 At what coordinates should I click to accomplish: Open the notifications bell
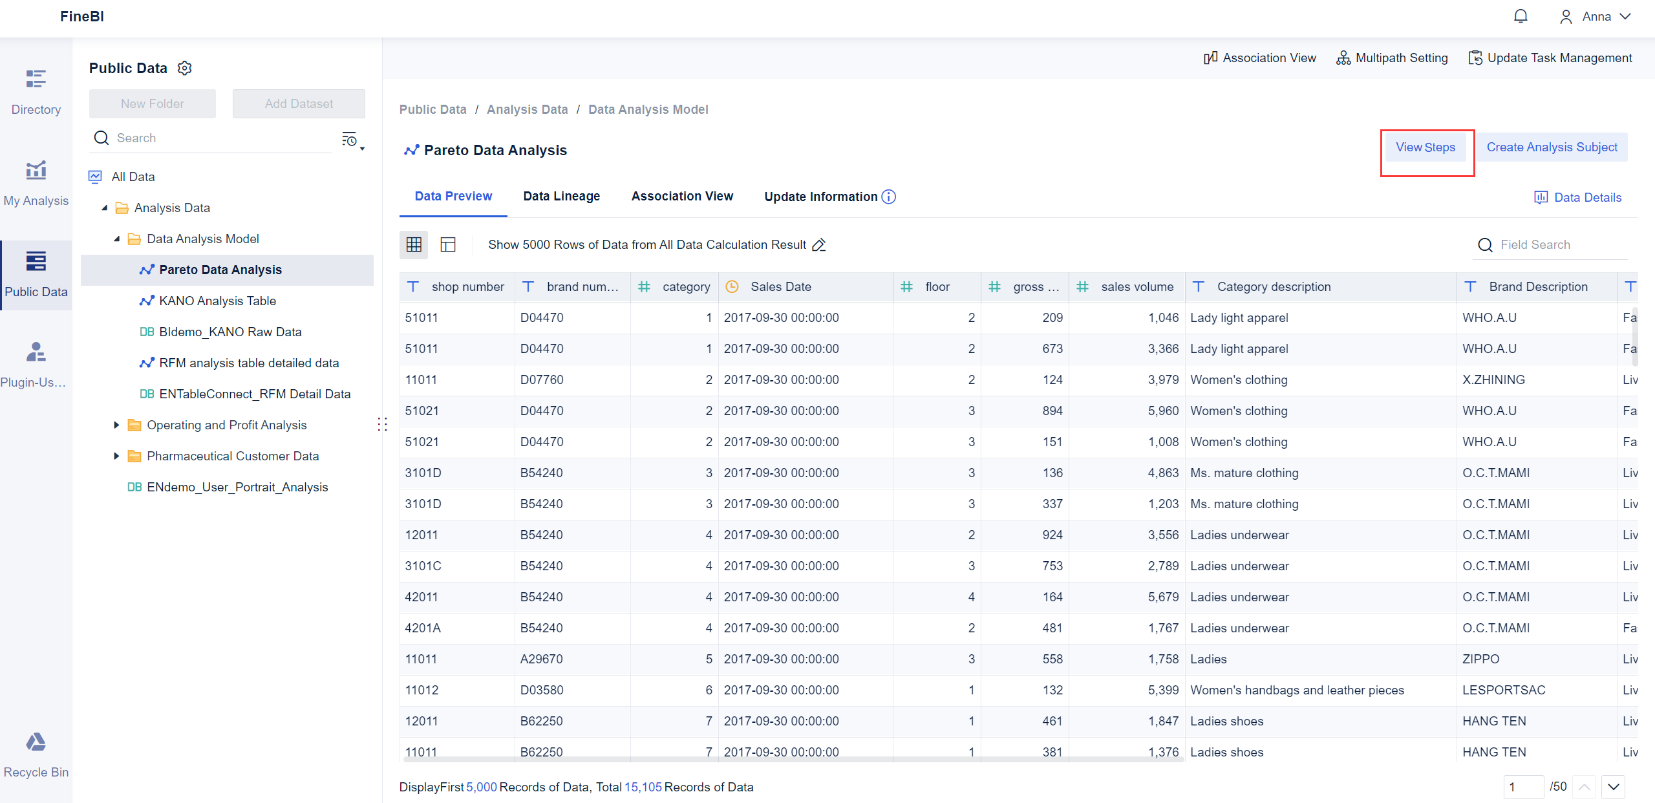[1521, 16]
